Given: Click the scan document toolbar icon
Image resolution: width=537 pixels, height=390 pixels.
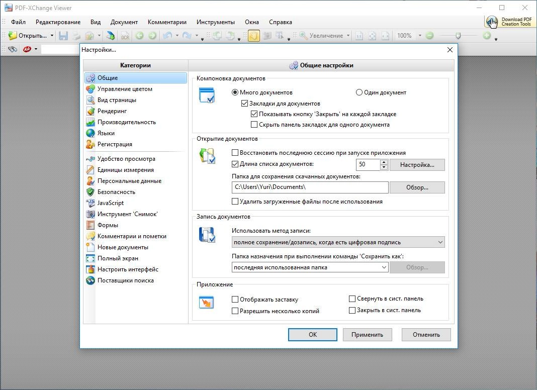Looking at the screenshot, I should click(110, 36).
